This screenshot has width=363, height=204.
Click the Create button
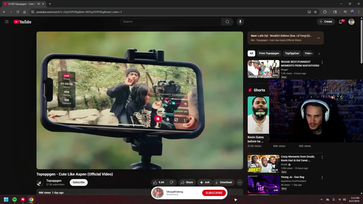[x=326, y=22]
